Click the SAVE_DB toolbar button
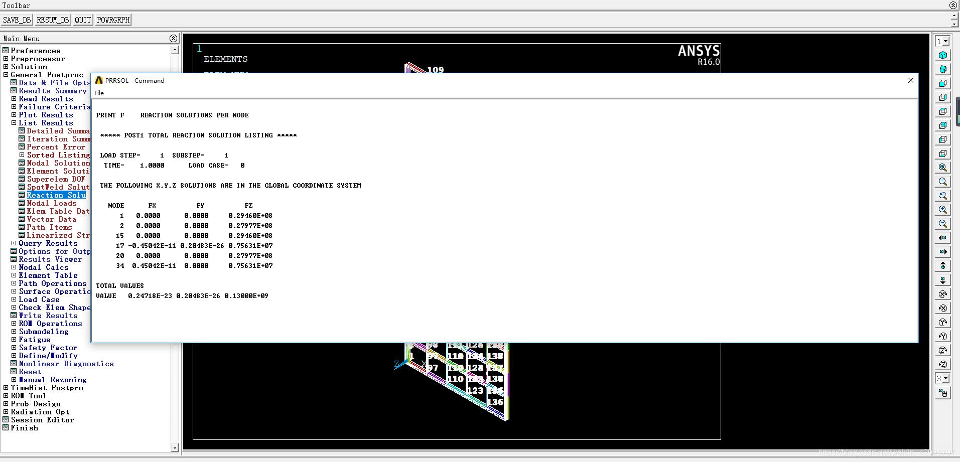 (x=17, y=20)
